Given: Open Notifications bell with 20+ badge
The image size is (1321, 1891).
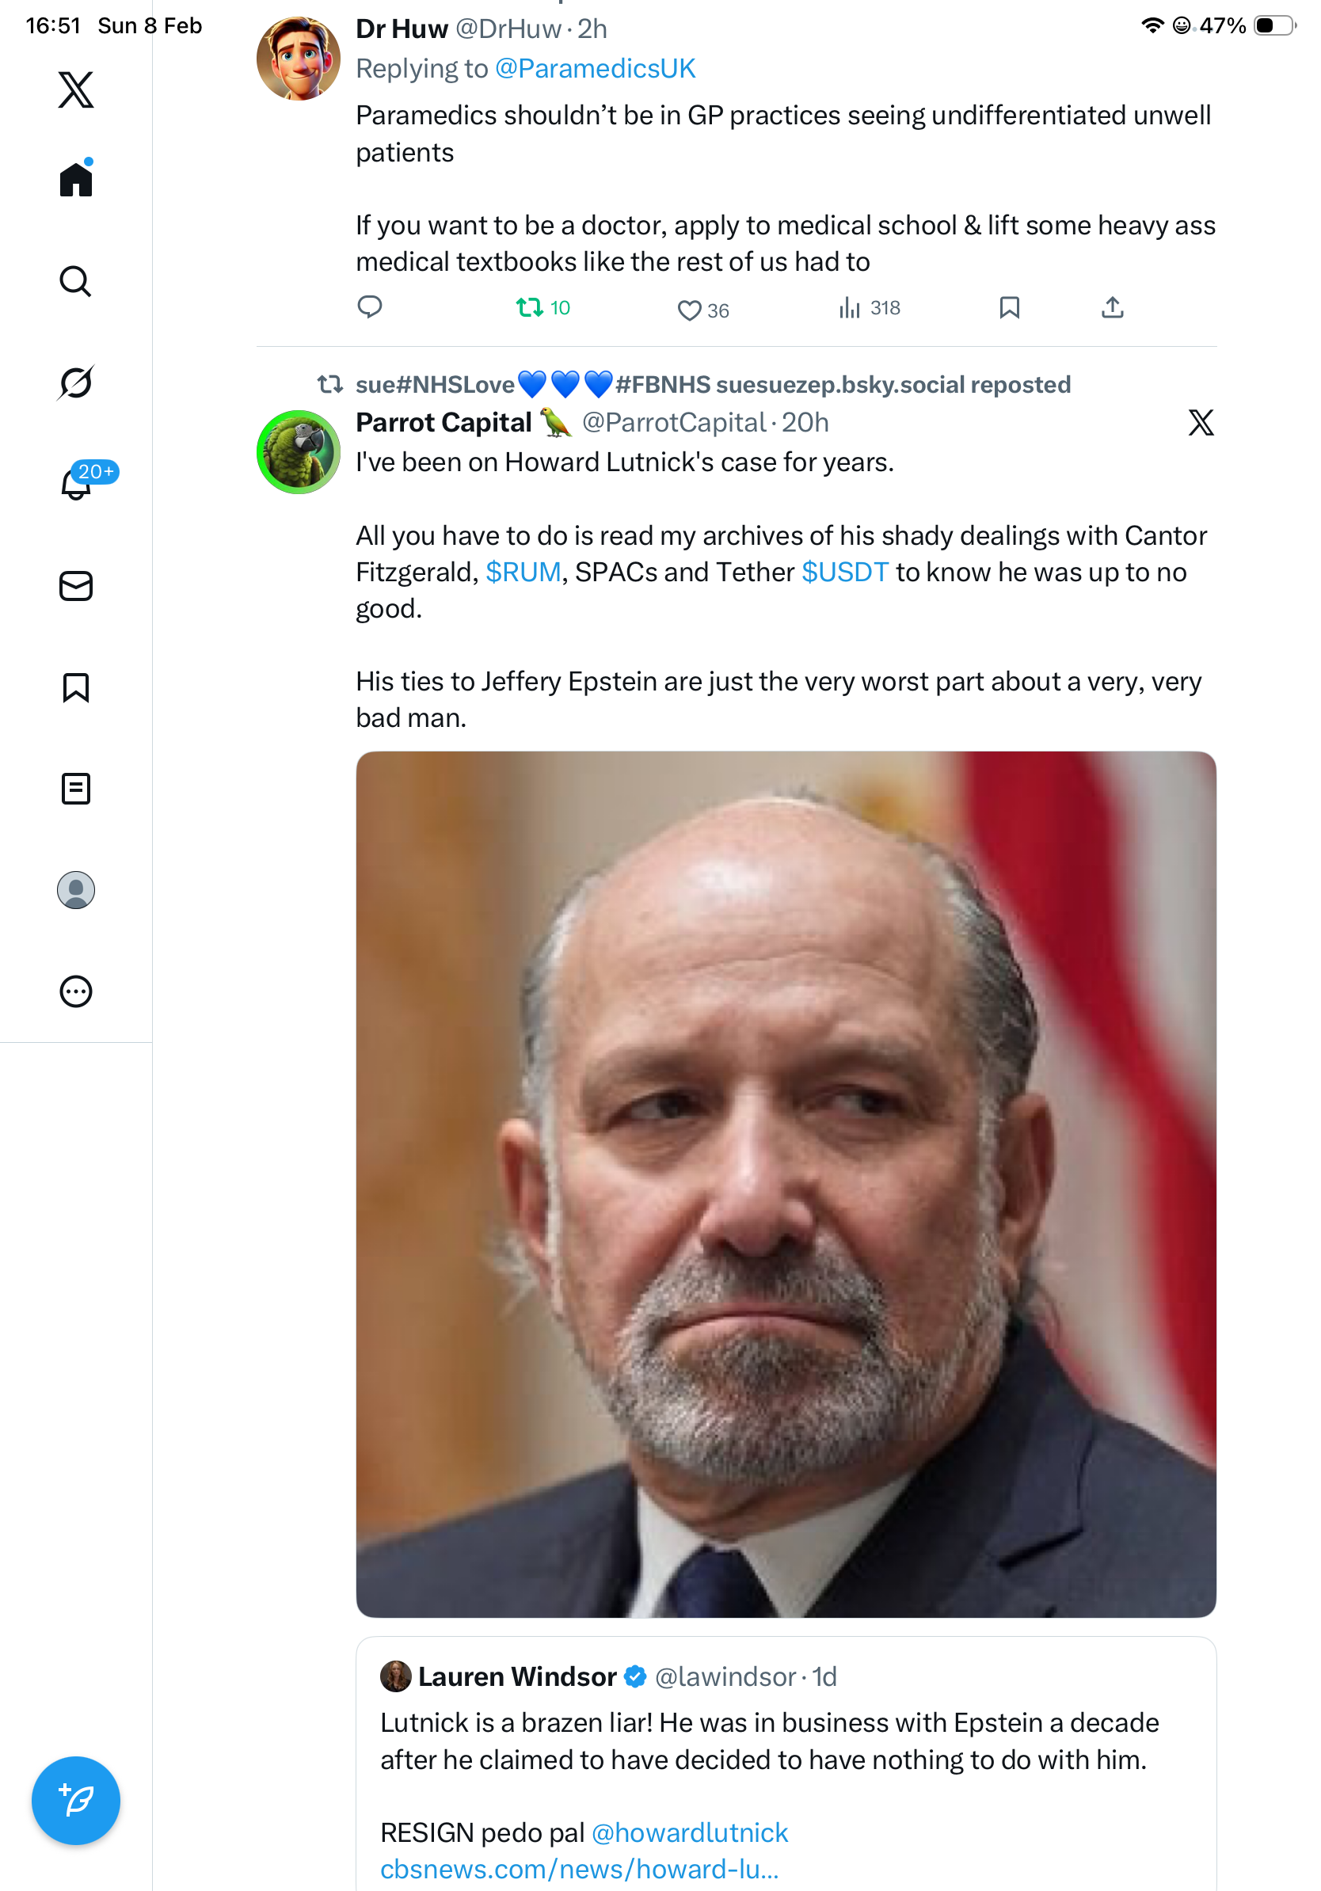Looking at the screenshot, I should [76, 484].
